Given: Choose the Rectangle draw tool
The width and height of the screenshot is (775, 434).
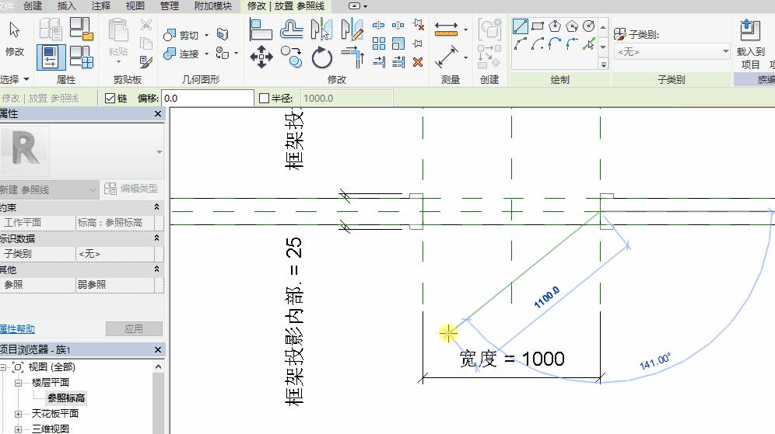Looking at the screenshot, I should point(538,26).
